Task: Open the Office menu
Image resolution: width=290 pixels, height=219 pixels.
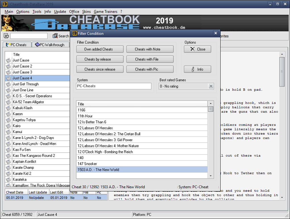Action: [x=74, y=11]
